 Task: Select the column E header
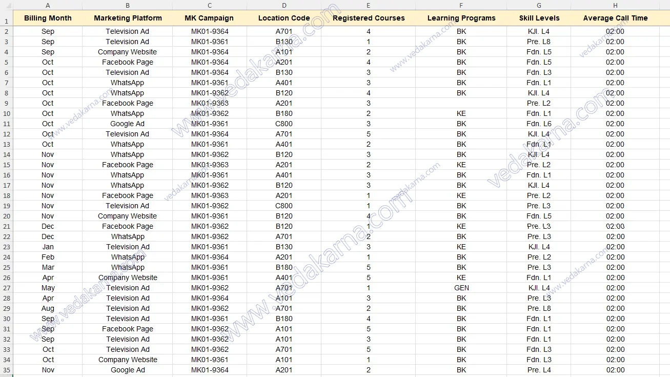coord(369,5)
